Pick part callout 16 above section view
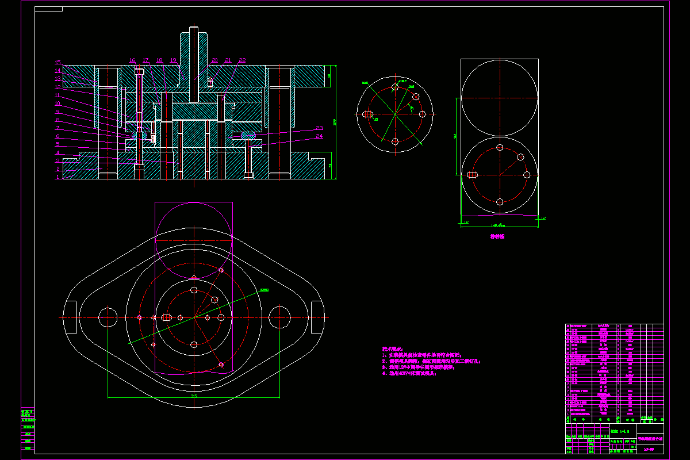The height and width of the screenshot is (460, 690). click(132, 60)
